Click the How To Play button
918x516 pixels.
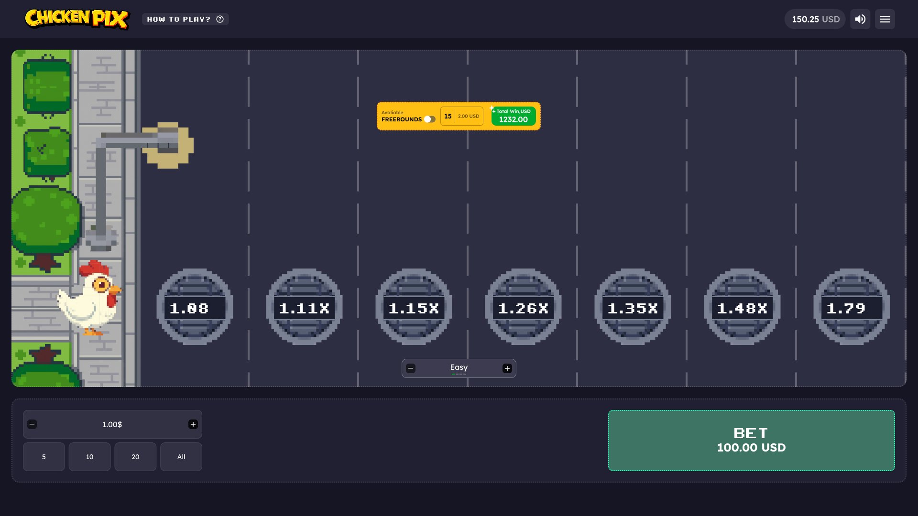(178, 19)
